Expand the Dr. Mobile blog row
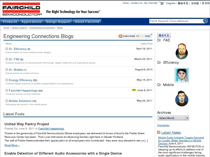Image resolution: width=210 pixels, height=157 pixels. coord(7,70)
